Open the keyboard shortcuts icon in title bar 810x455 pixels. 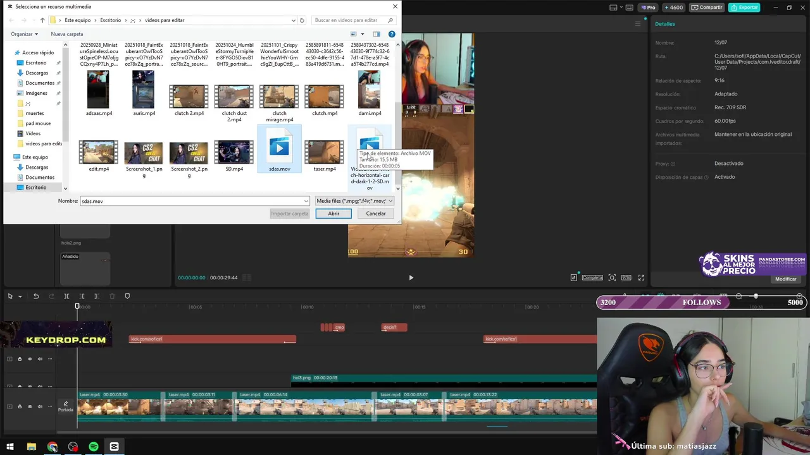point(630,8)
